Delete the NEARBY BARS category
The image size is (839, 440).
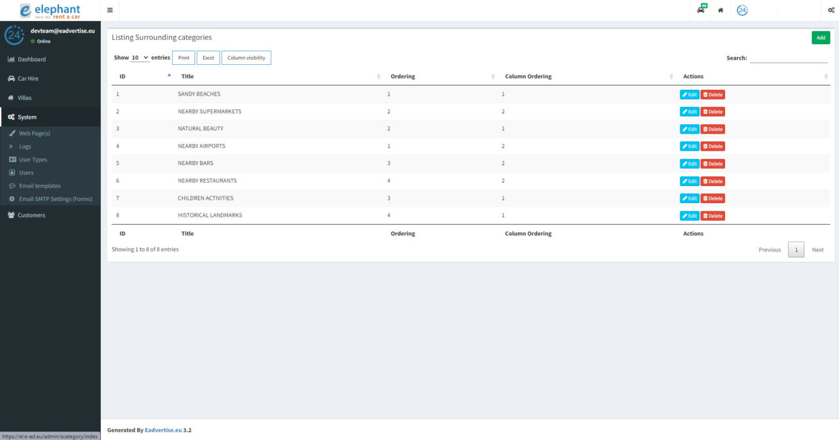[x=712, y=164]
